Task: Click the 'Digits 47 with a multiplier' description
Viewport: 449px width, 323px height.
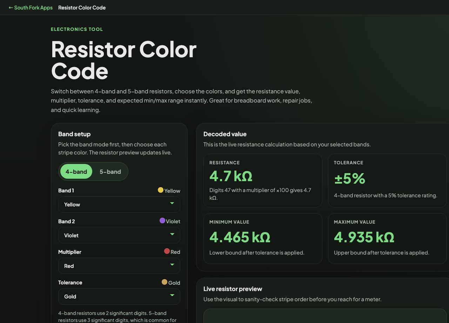Action: coord(260,194)
